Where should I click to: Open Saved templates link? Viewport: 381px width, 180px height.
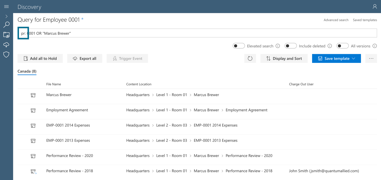[x=365, y=20]
